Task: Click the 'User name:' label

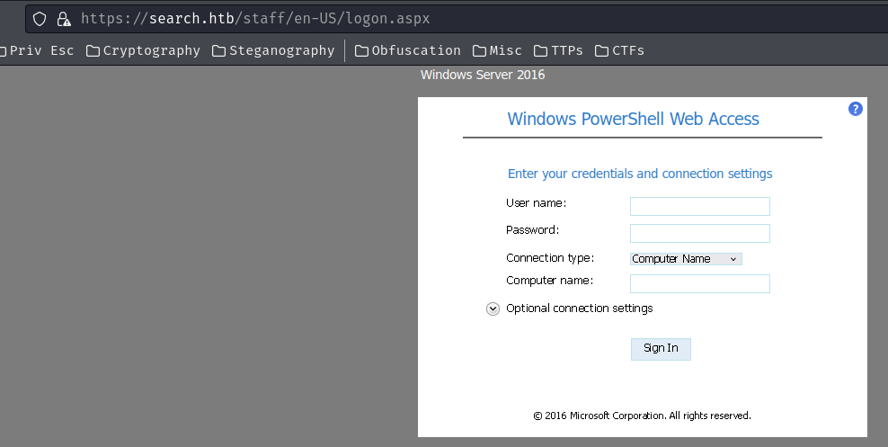Action: tap(537, 203)
